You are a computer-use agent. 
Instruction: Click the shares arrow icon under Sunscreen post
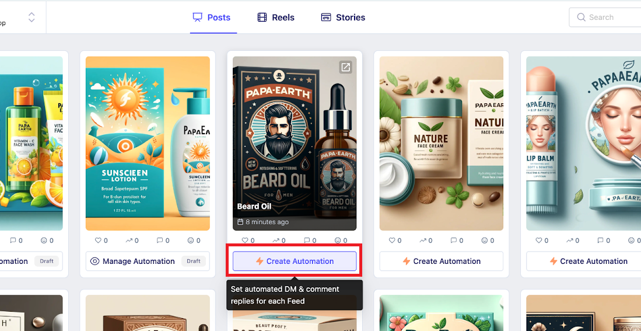click(x=129, y=241)
